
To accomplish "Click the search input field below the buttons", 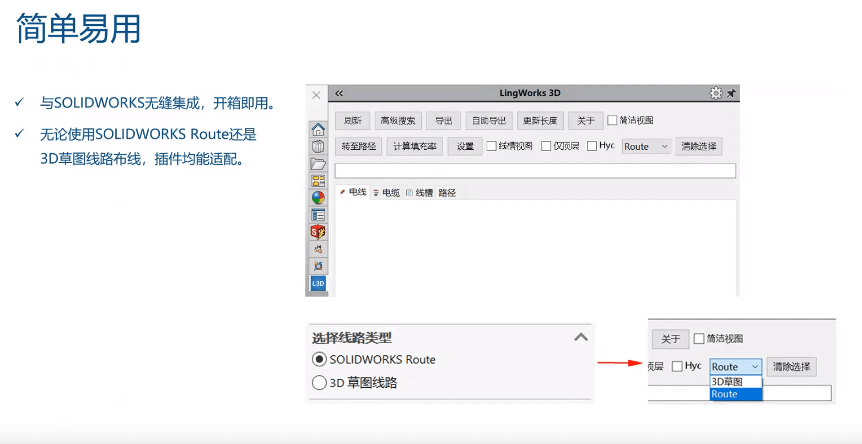I will click(x=535, y=171).
